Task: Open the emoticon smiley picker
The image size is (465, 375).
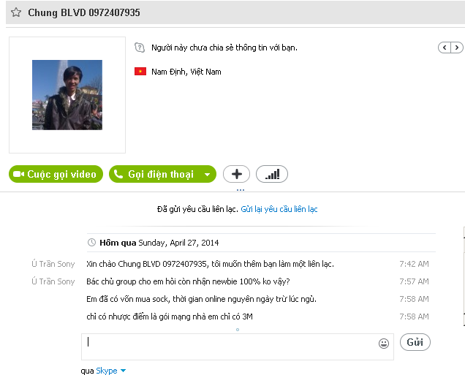Action: point(384,344)
